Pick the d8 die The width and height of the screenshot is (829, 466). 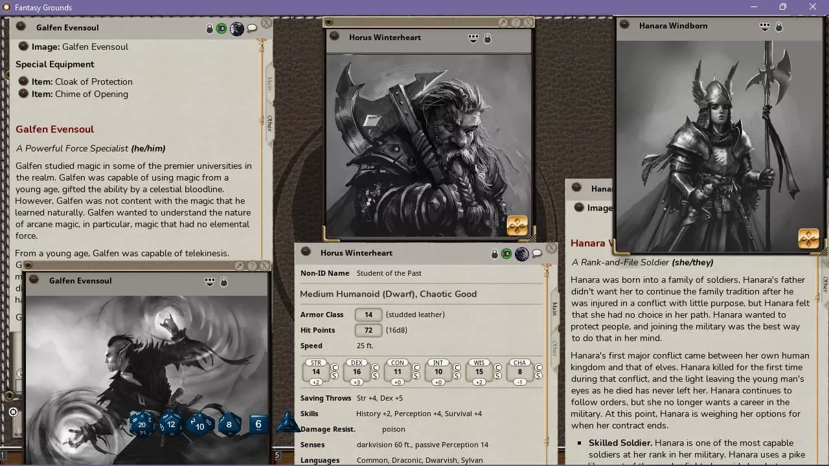(229, 425)
